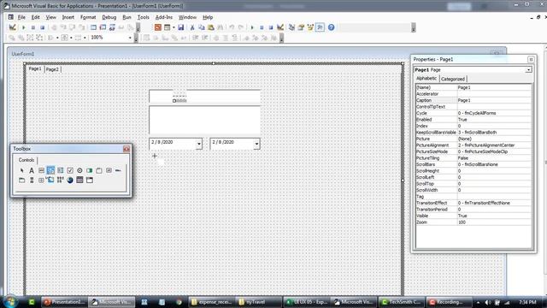This screenshot has width=547, height=308.
Task: Pick the CheckBox control in the Toolbox
Action: [70, 170]
